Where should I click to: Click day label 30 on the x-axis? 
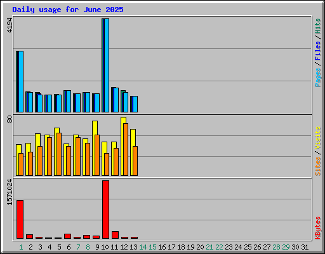(295, 247)
